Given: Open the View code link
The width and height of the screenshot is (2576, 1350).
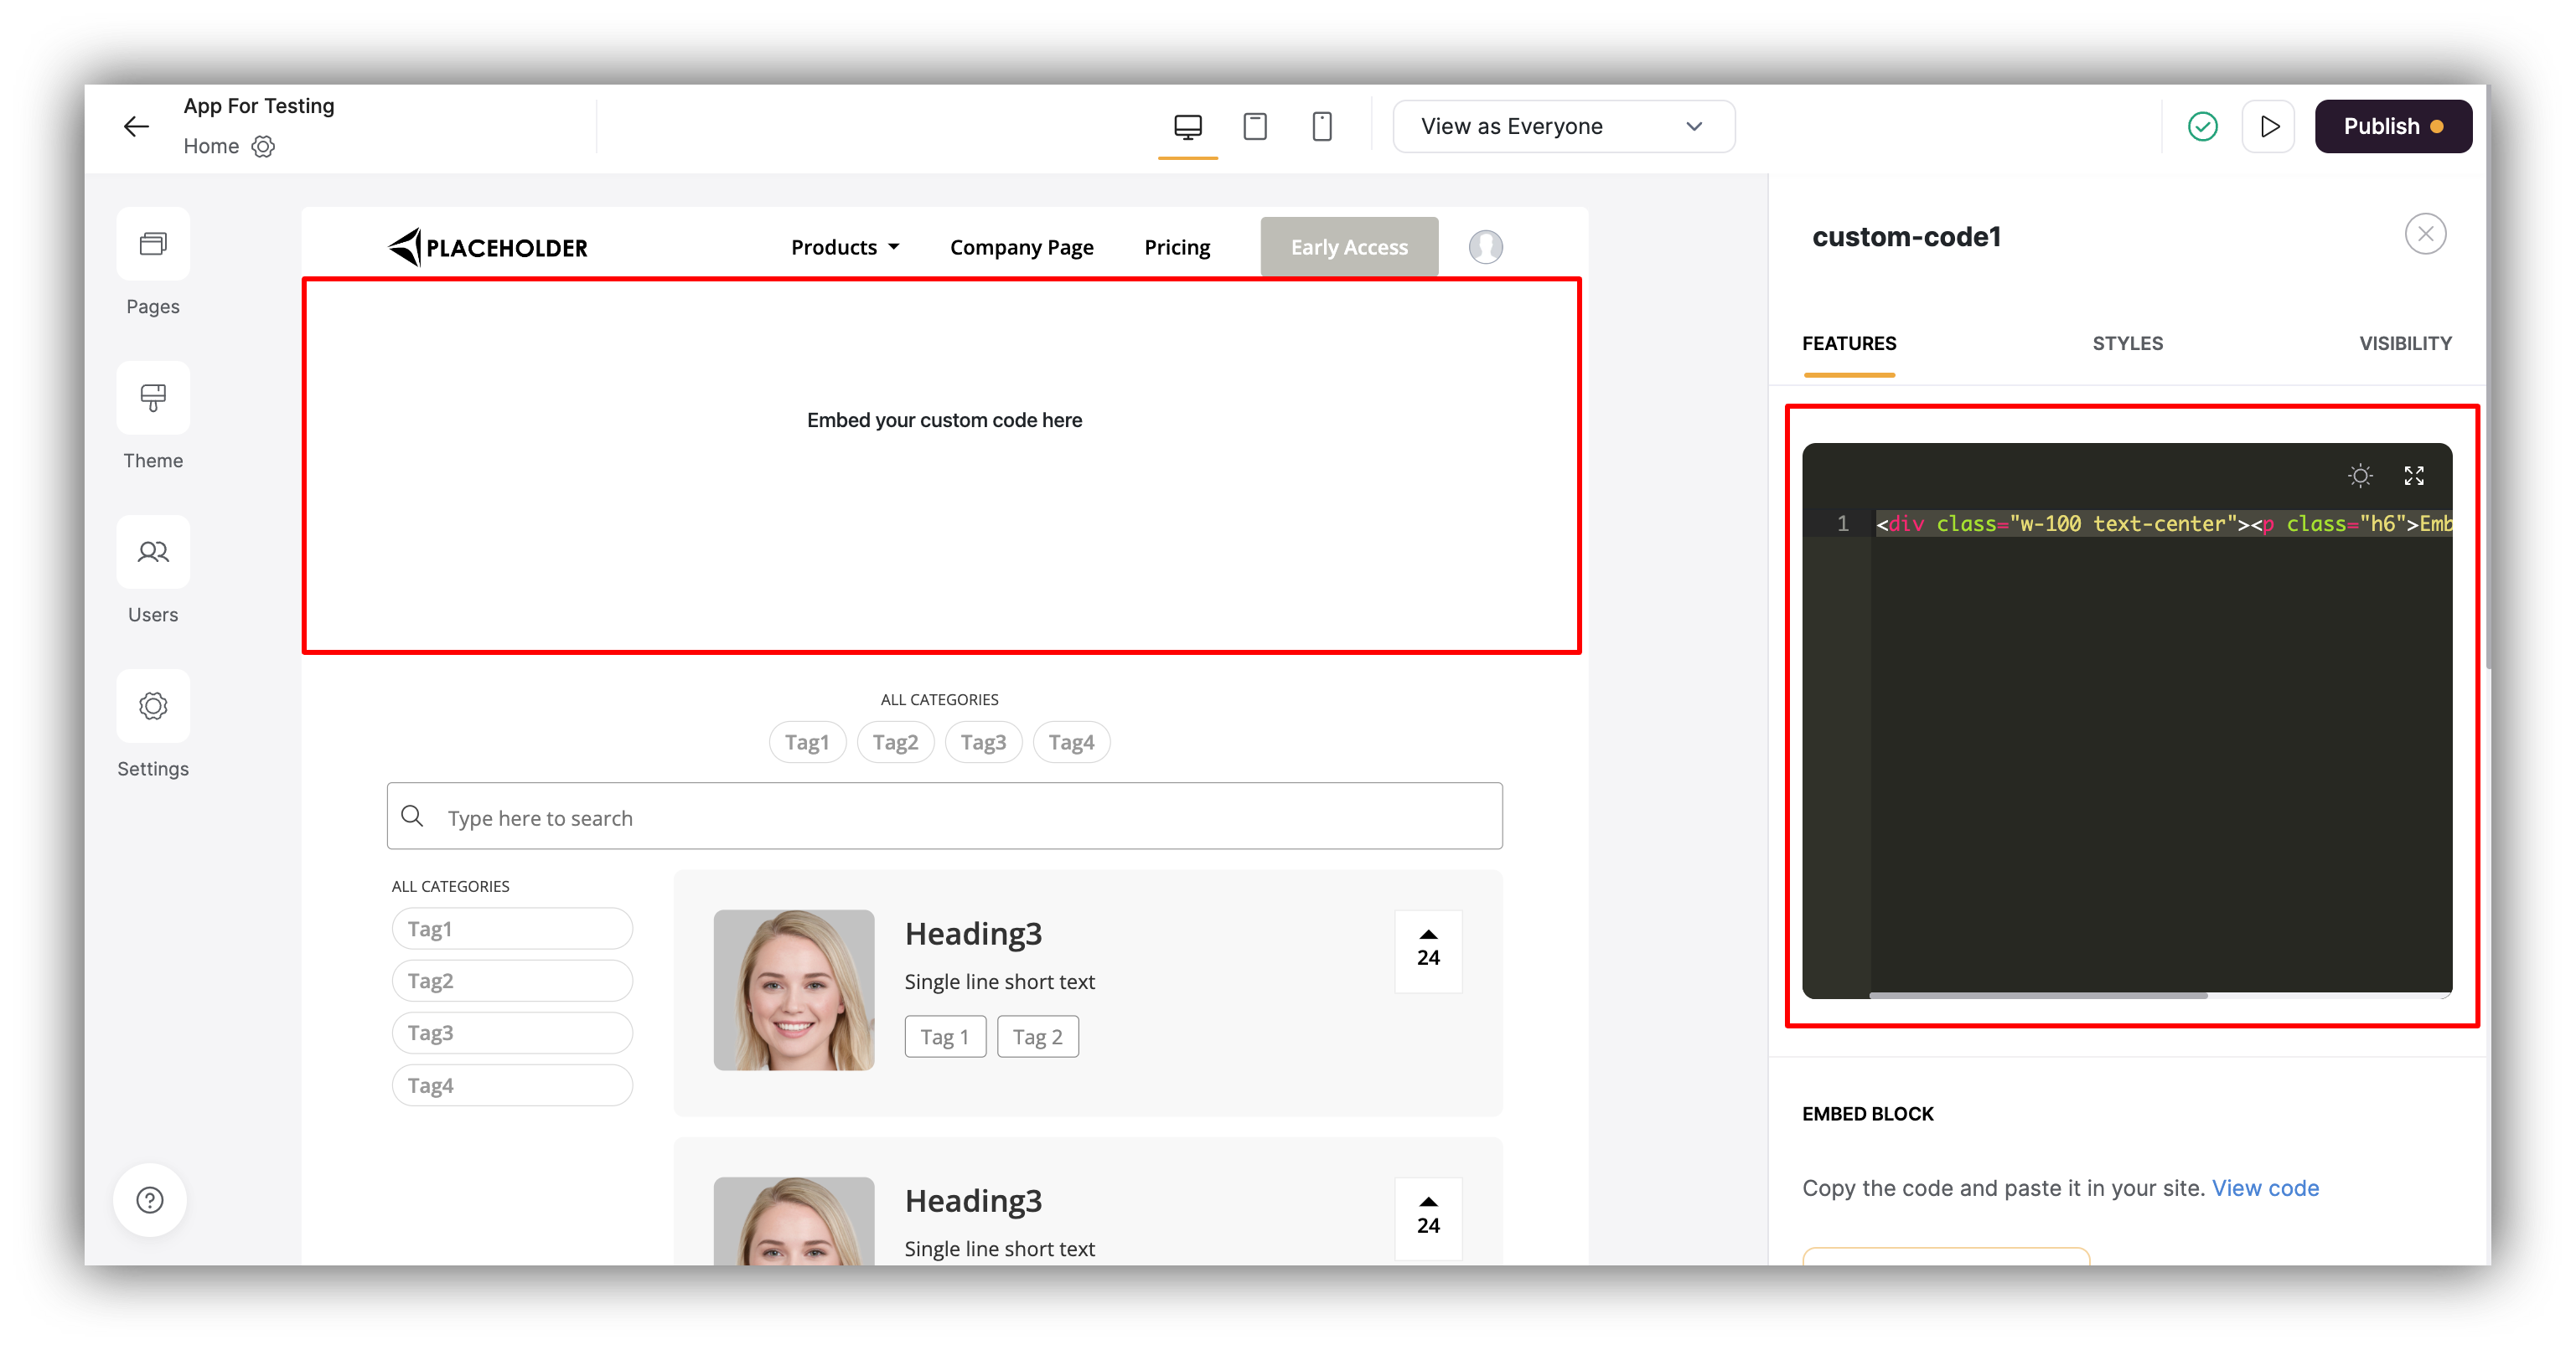Looking at the screenshot, I should click(2266, 1188).
